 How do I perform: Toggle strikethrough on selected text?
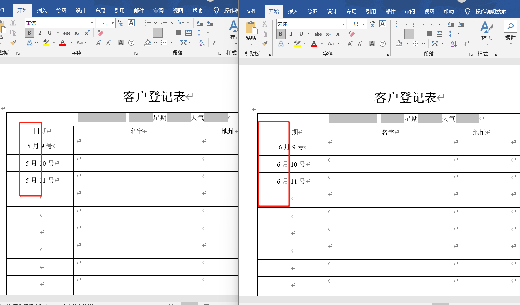(x=318, y=34)
